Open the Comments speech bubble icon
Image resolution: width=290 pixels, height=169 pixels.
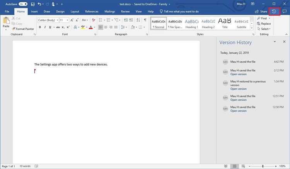(285, 12)
